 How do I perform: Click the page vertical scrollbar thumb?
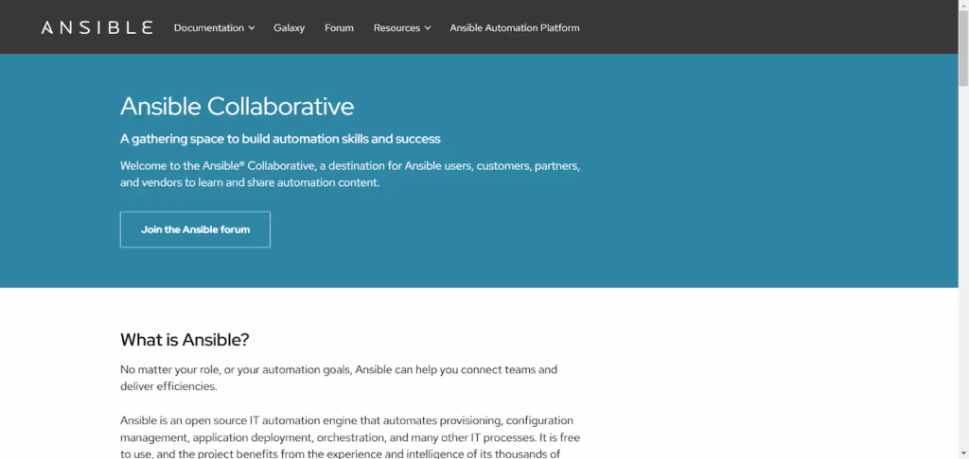962,46
